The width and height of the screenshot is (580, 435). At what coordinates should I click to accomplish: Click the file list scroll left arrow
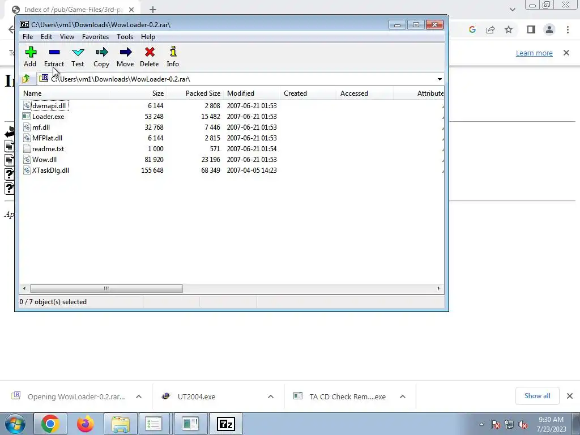[24, 288]
